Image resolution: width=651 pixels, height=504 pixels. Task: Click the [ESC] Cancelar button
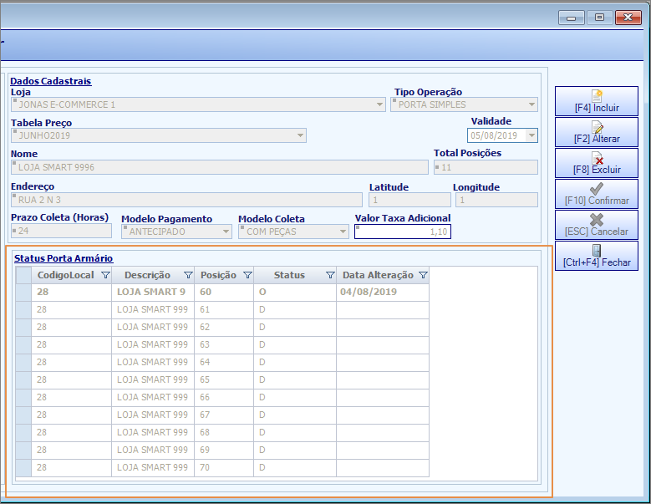[x=596, y=225]
